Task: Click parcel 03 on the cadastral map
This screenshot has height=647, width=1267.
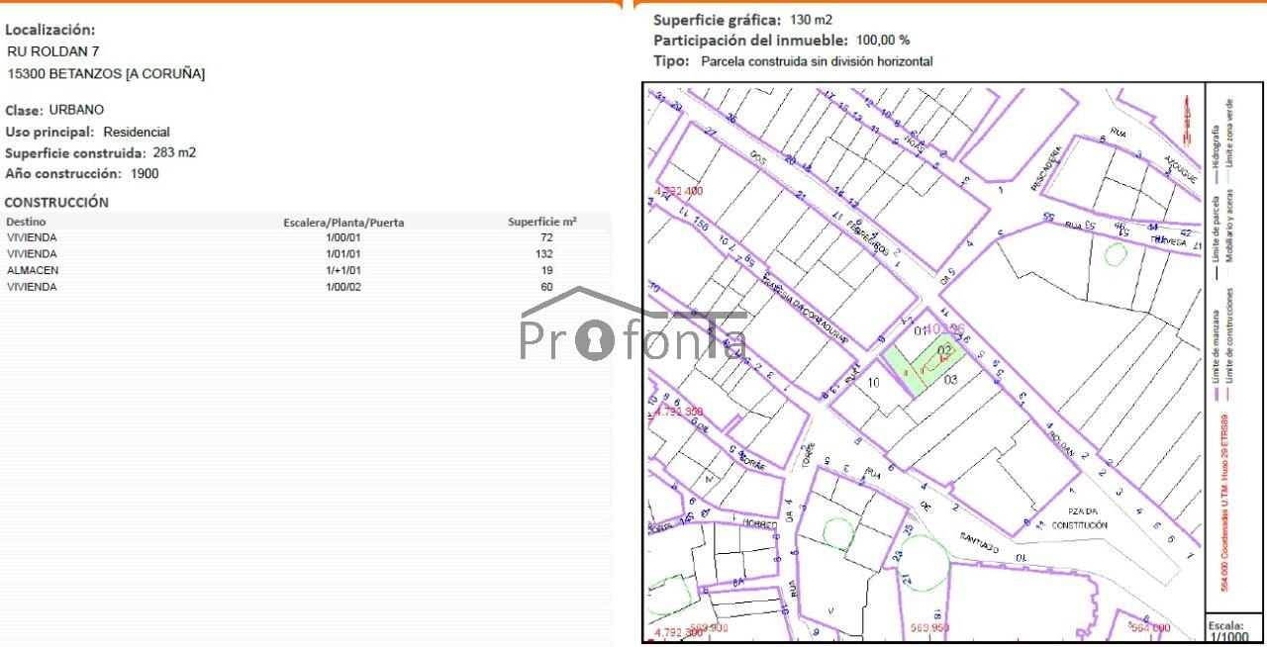Action: click(951, 379)
